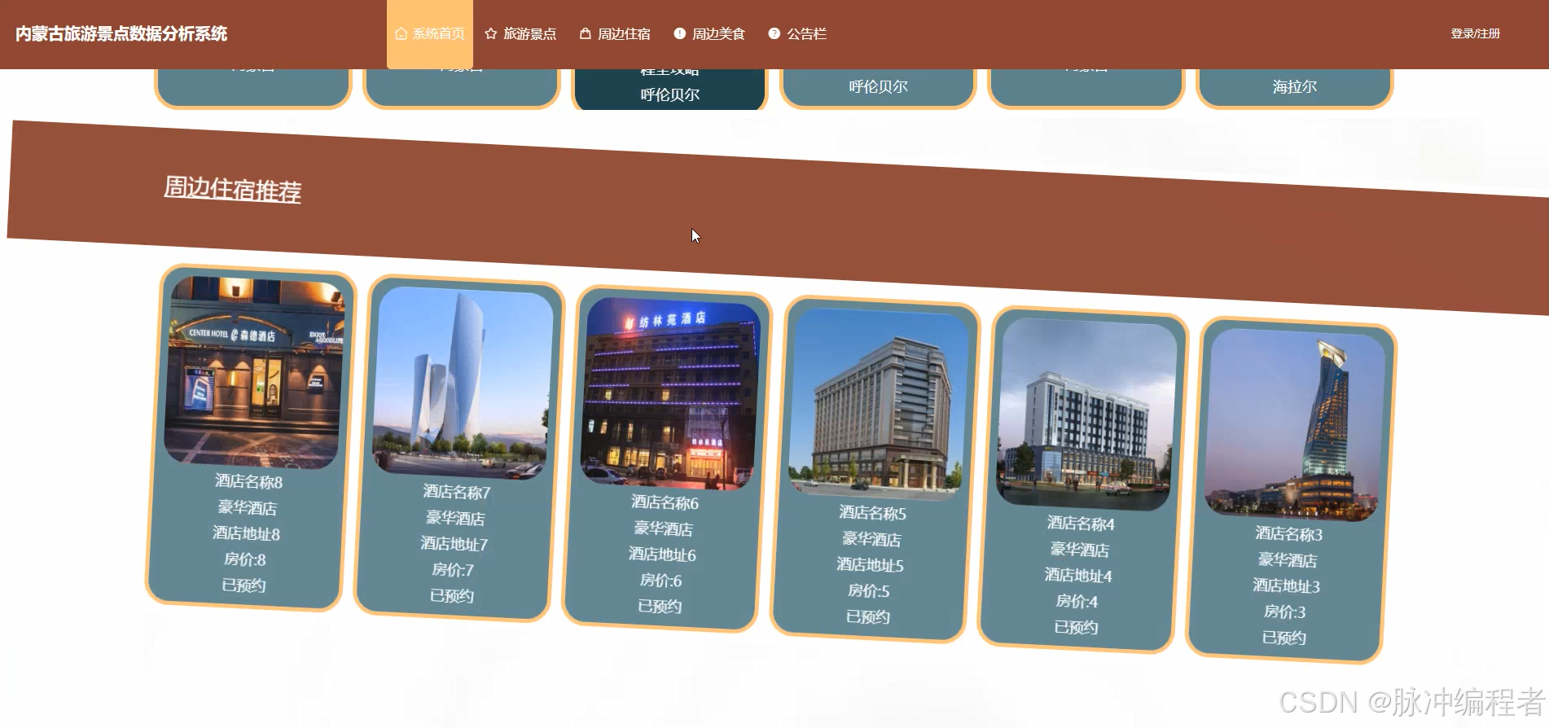The width and height of the screenshot is (1549, 728).
Task: Click 已预约 on the 酒店名称8 card
Action: coord(244,585)
